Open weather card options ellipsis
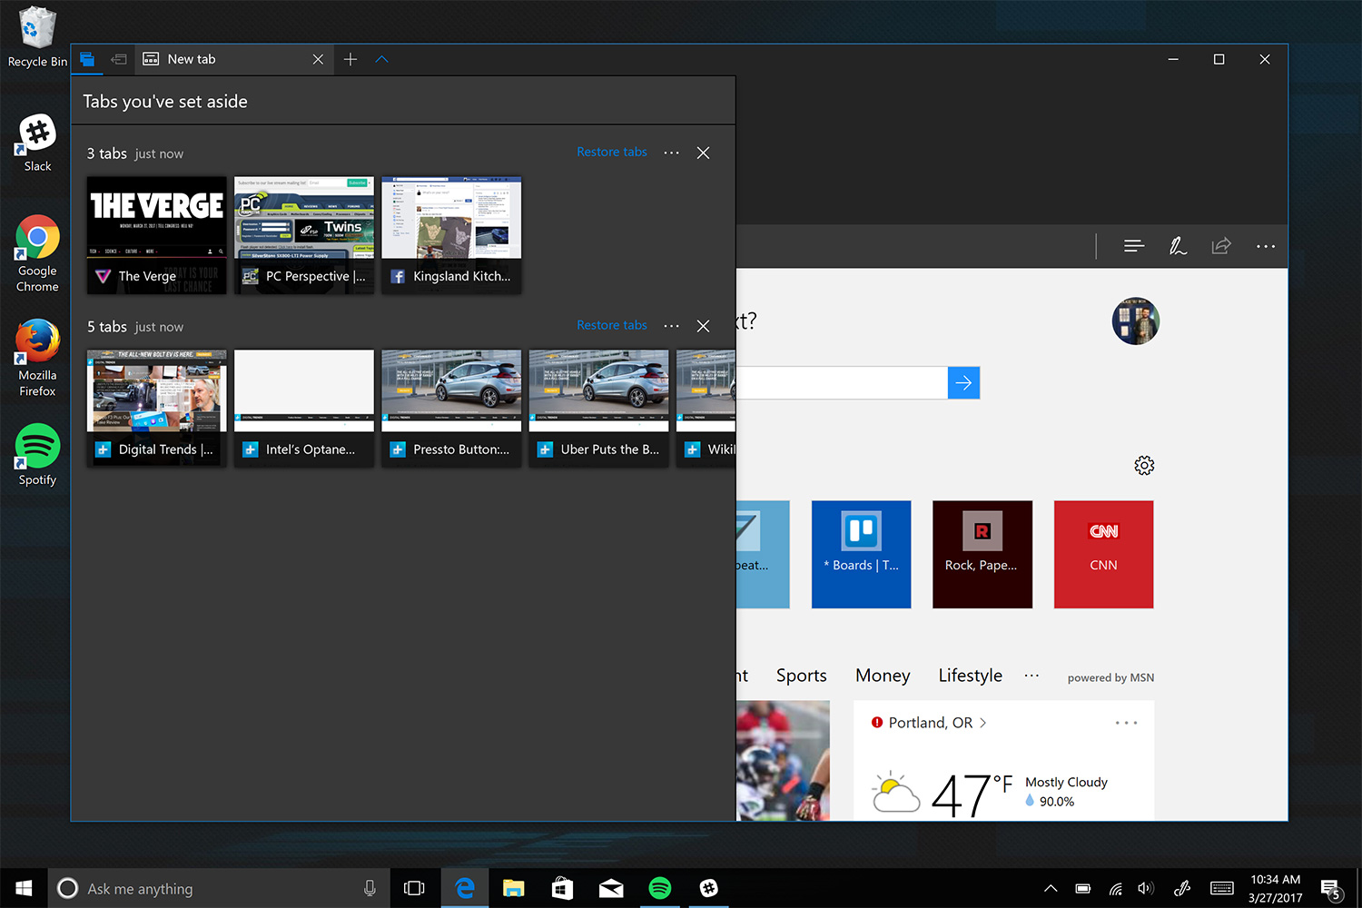 1126,723
